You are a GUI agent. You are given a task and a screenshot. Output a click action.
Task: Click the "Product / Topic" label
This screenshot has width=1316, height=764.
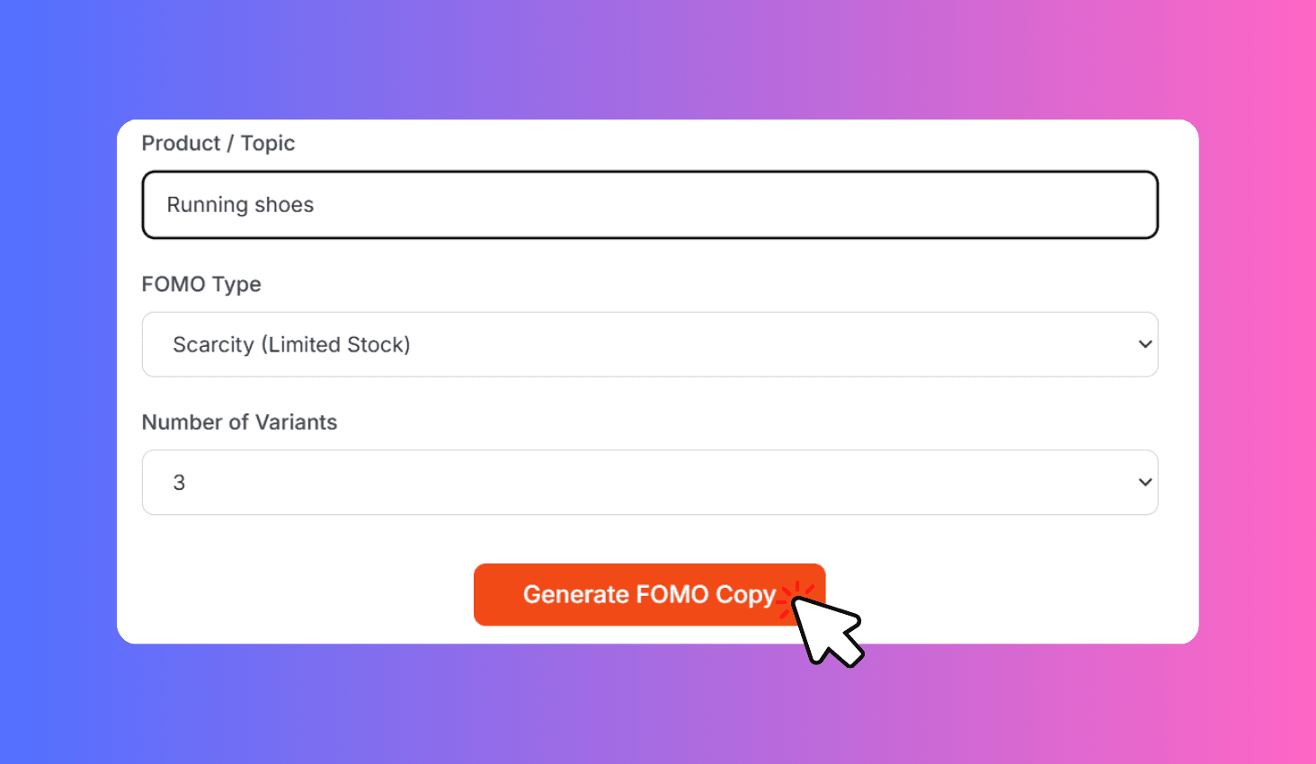pos(218,144)
